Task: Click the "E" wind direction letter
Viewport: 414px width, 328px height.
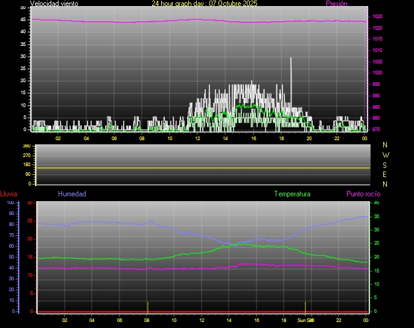Action: tap(386, 174)
